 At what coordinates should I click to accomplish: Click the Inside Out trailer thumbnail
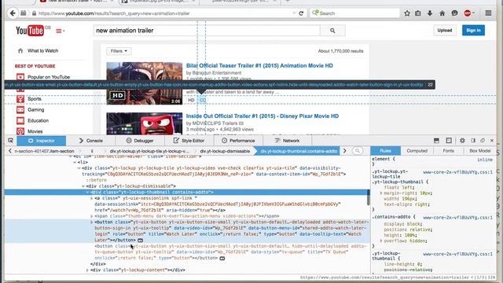coord(145,123)
